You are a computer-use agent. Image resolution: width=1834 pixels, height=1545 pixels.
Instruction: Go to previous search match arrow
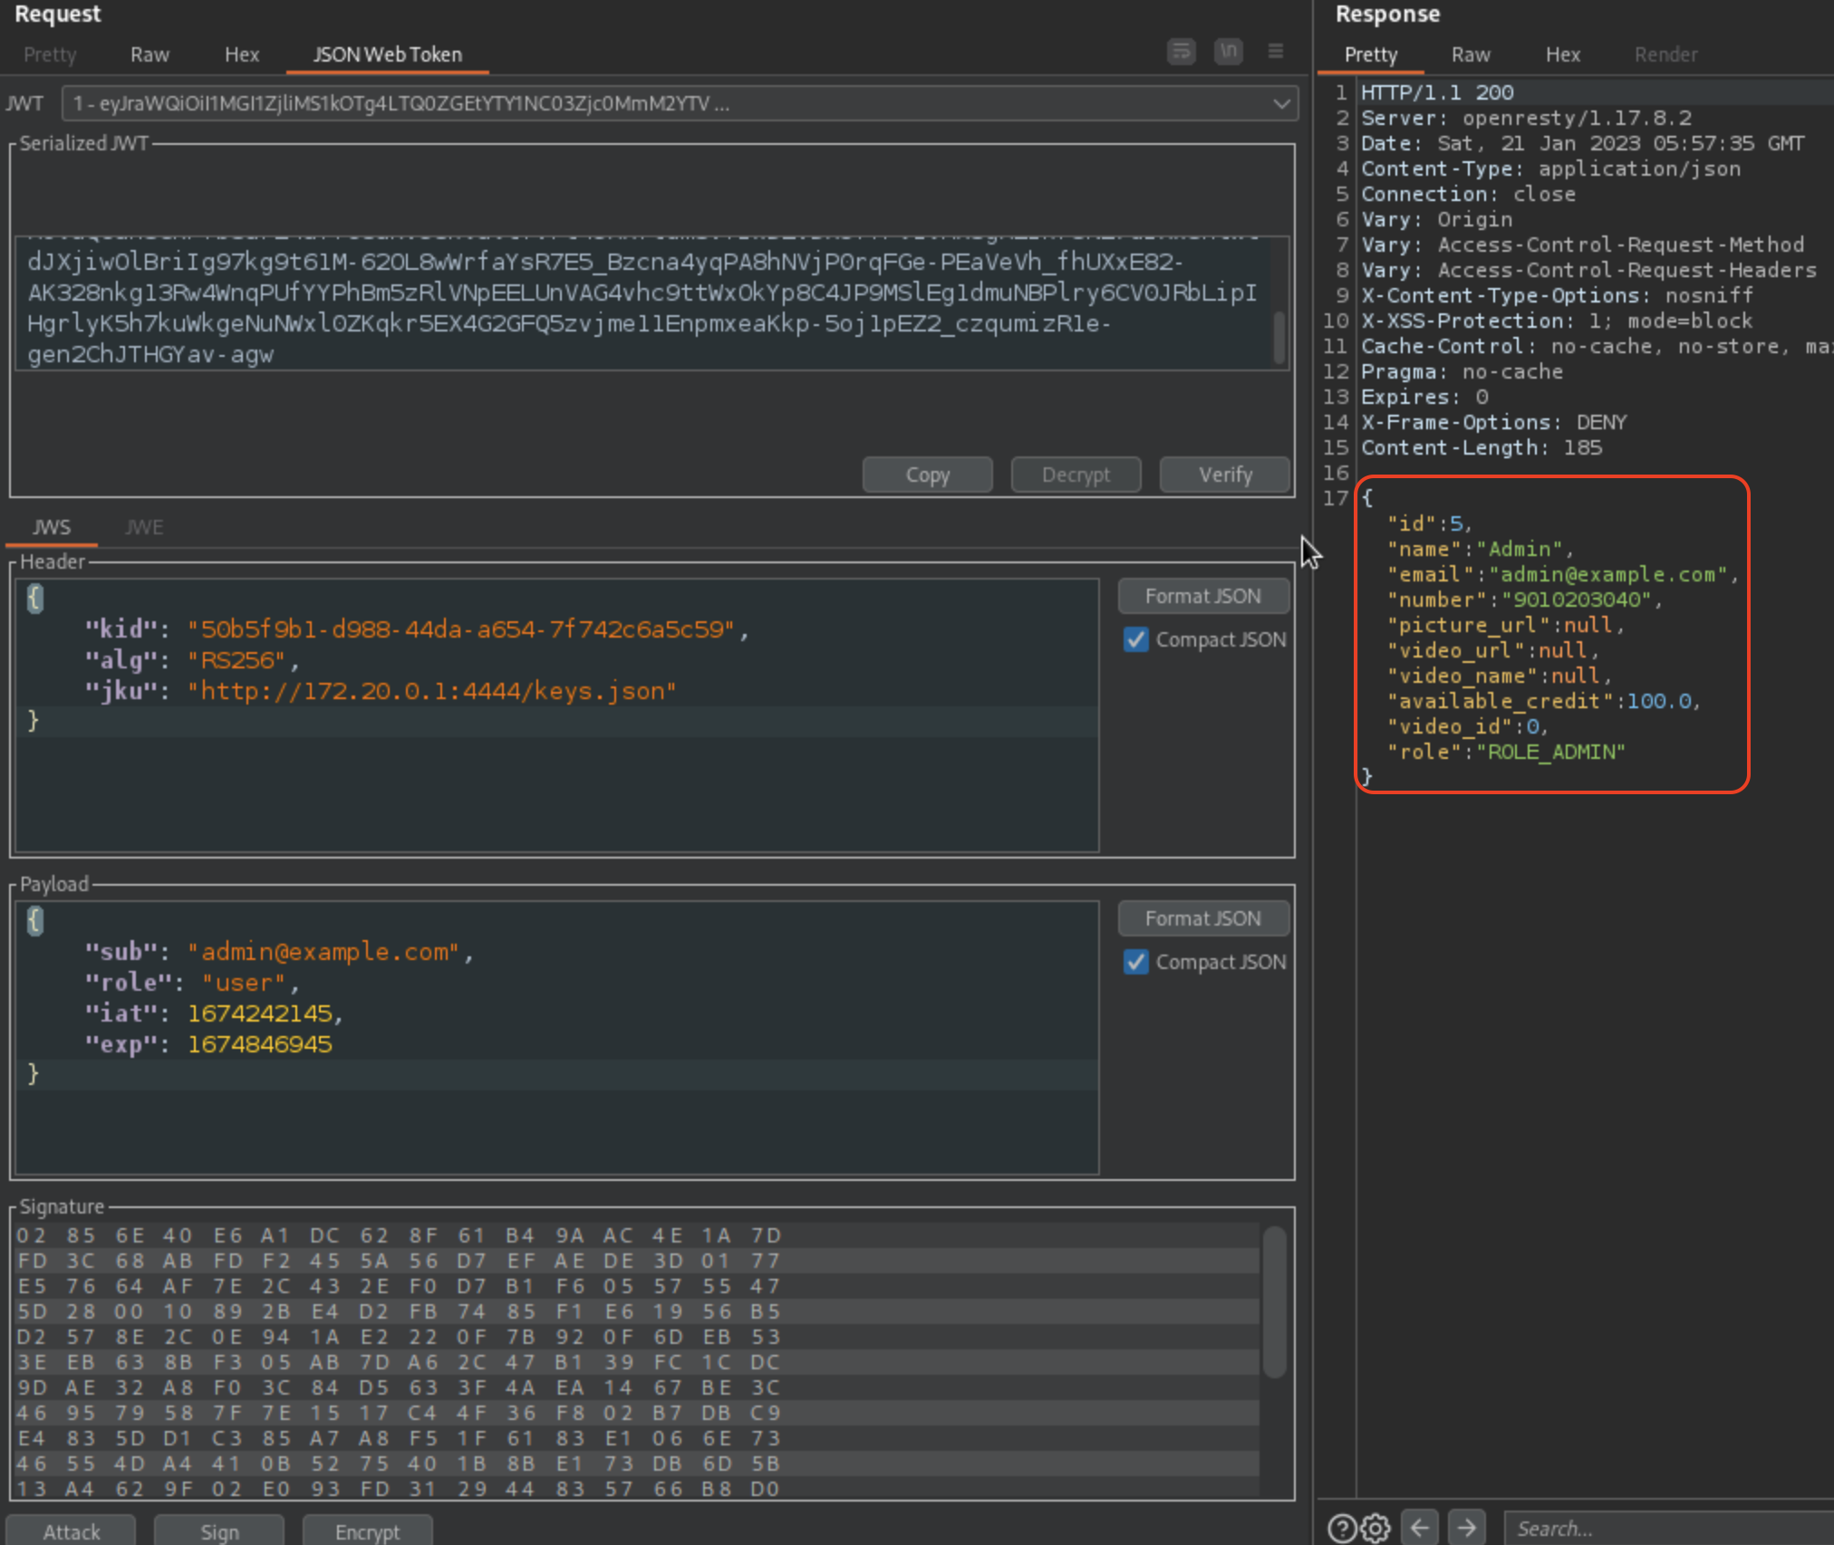tap(1419, 1528)
